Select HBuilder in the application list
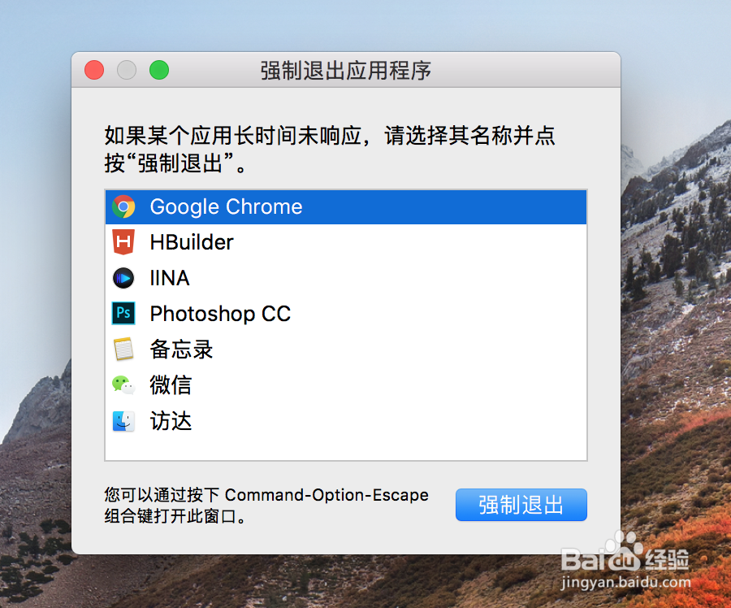The image size is (731, 608). (192, 242)
